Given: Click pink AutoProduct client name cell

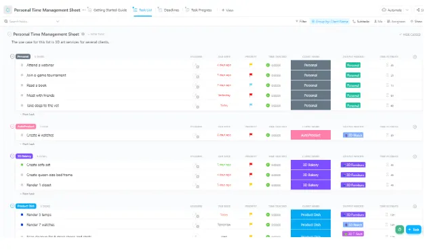Looking at the screenshot, I should coord(310,135).
